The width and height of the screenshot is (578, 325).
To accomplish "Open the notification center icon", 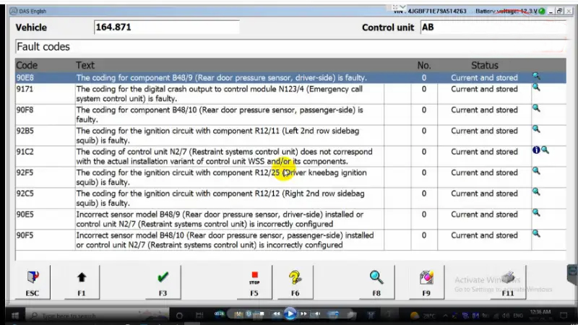I will pos(564,315).
